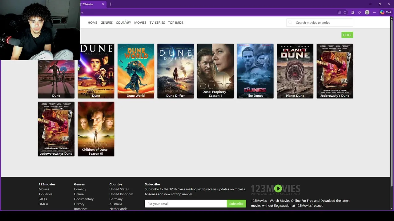The image size is (394, 221).
Task: Click the vertical page scrollbar thumb
Action: pyautogui.click(x=392, y=103)
